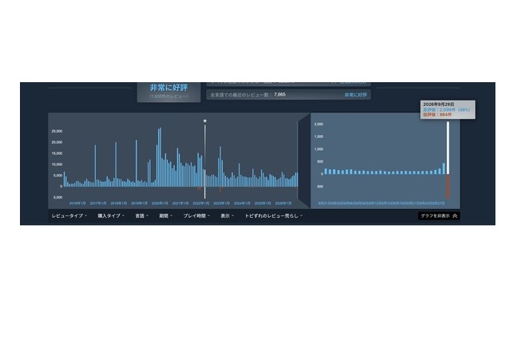Screen dimensions: 519x359
Task: Click the 2016年1月 axis label
Action: click(77, 203)
